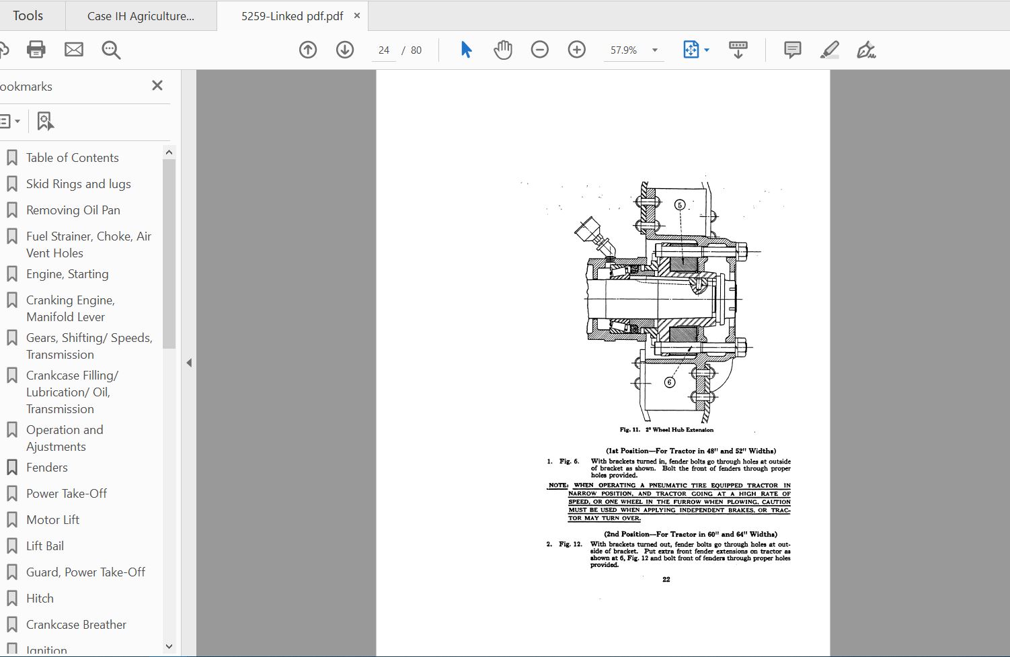
Task: Click the page number input field
Action: coord(384,50)
